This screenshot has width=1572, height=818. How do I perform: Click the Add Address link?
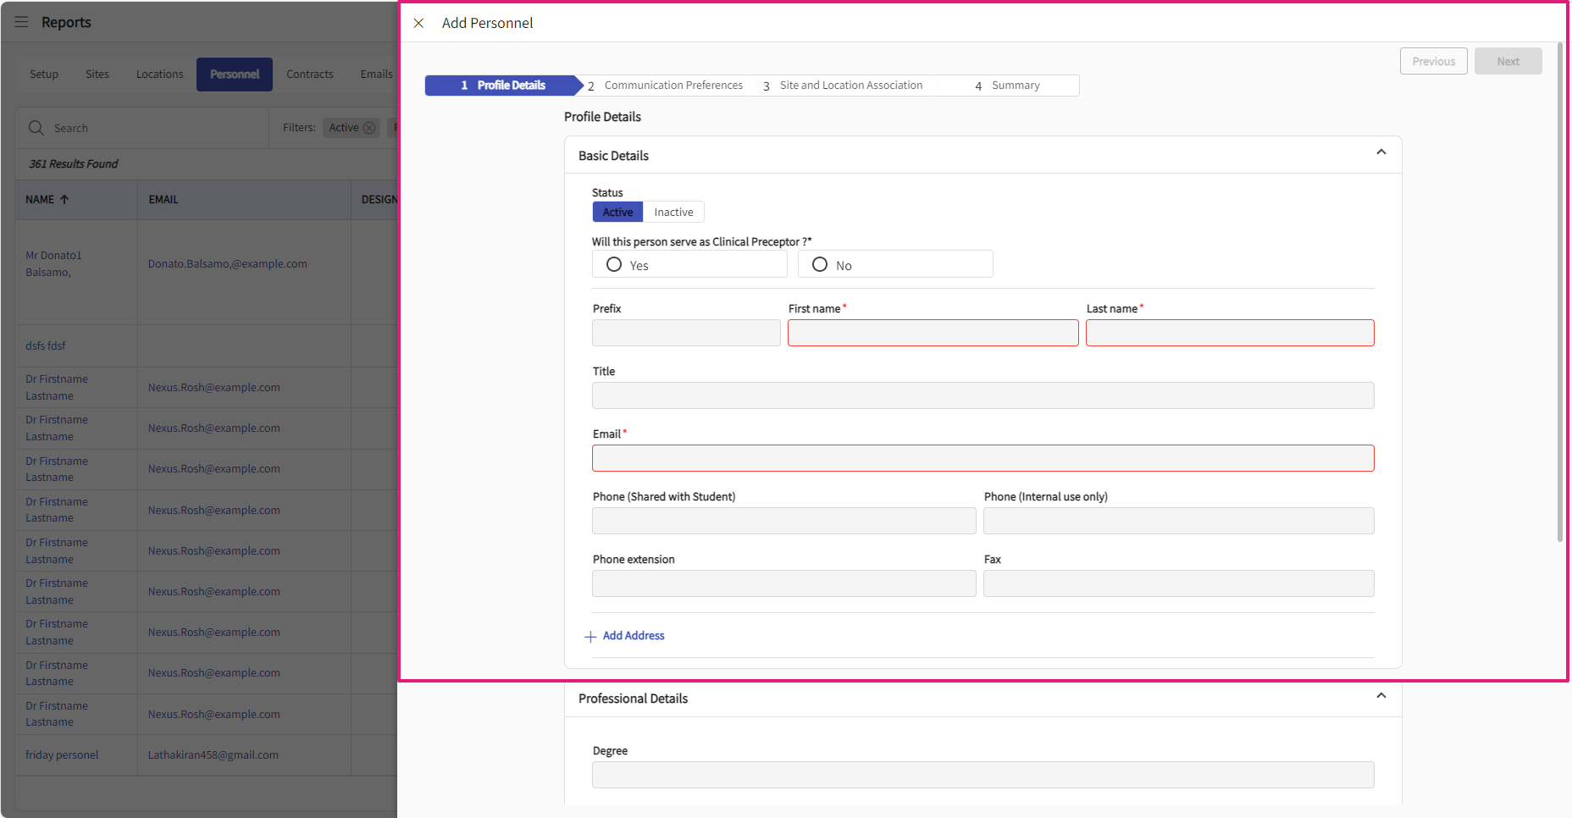tap(634, 636)
